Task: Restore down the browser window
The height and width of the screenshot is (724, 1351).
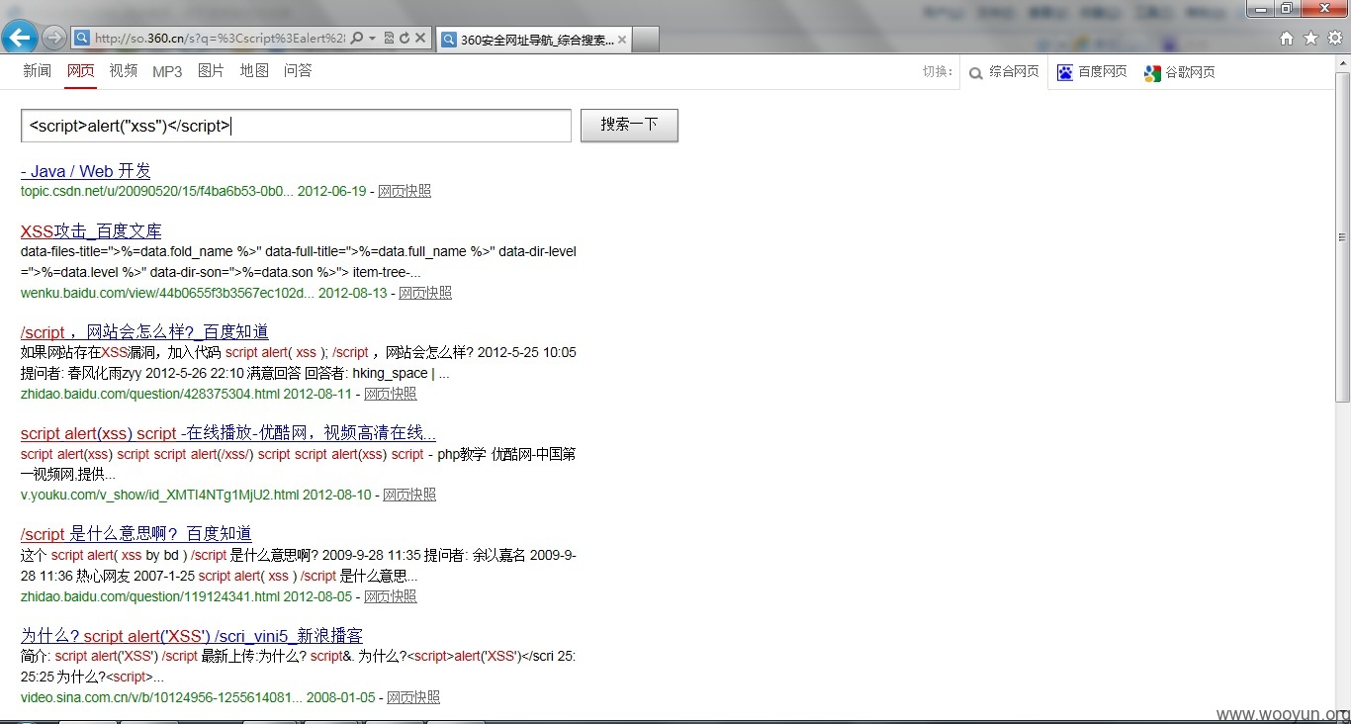Action: pyautogui.click(x=1286, y=8)
